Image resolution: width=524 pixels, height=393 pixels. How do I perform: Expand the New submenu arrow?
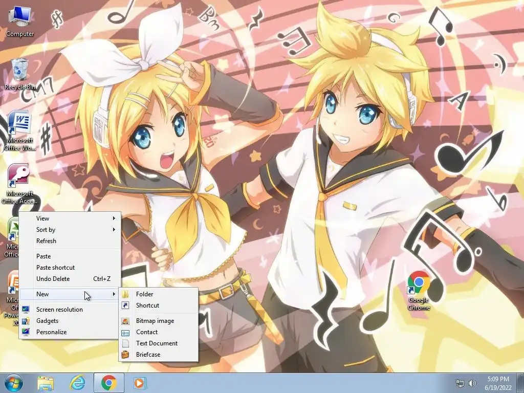(x=114, y=294)
